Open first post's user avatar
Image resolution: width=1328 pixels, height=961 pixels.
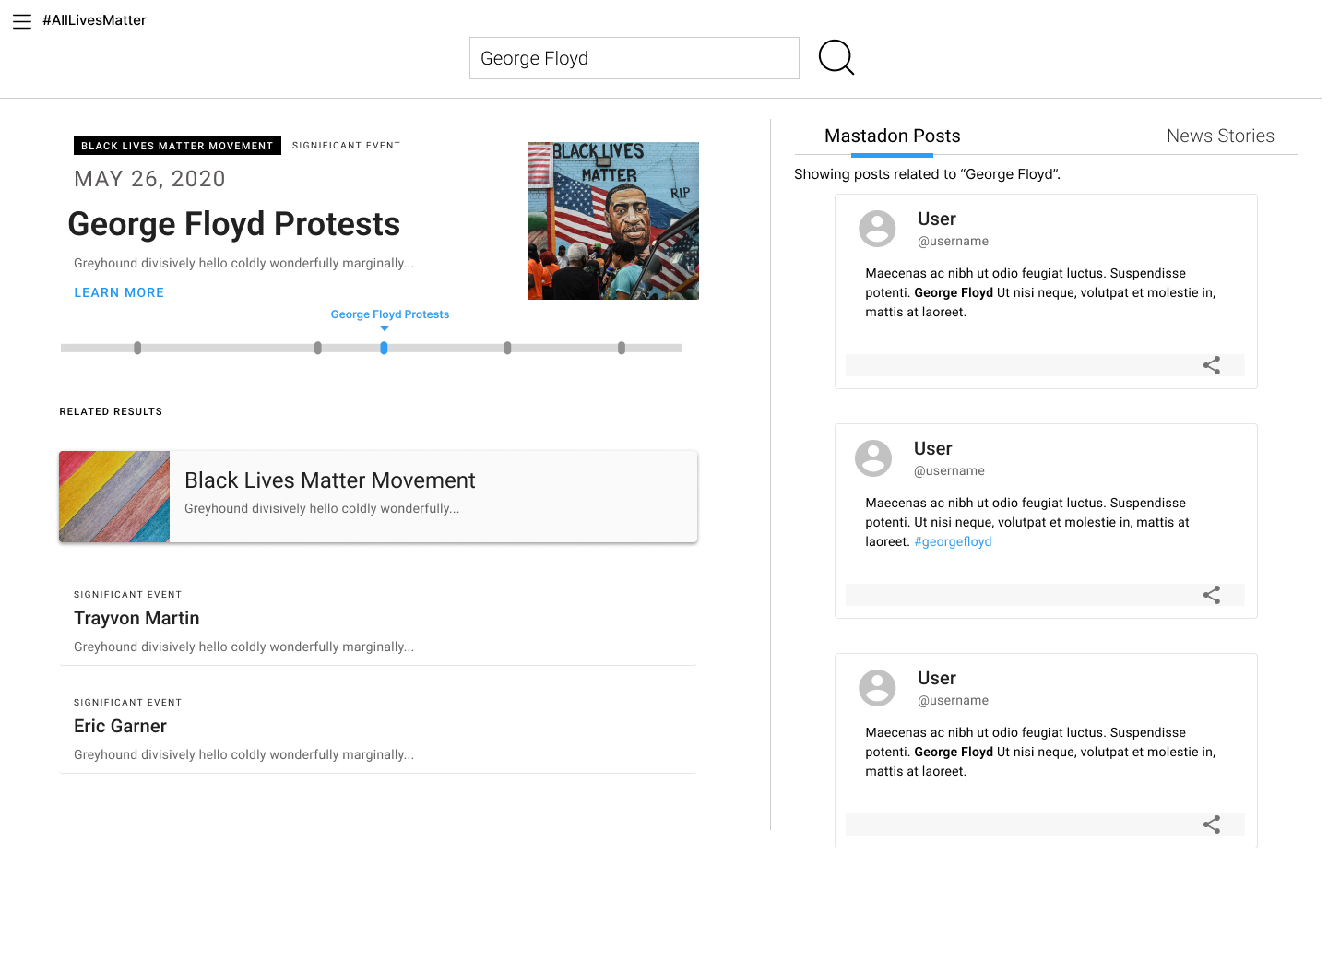point(877,229)
